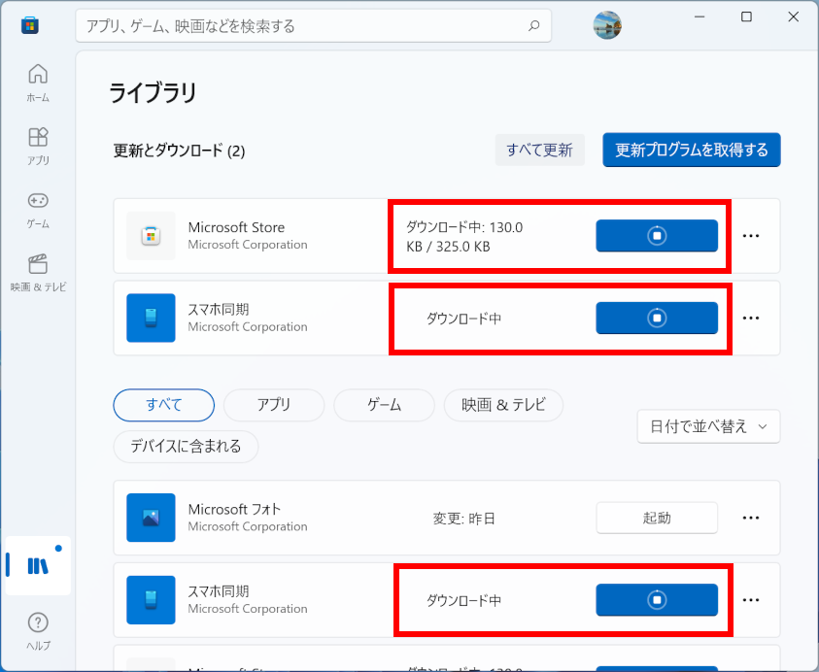819x672 pixels.
Task: Click 更新プログラムを取得する button
Action: pyautogui.click(x=692, y=150)
